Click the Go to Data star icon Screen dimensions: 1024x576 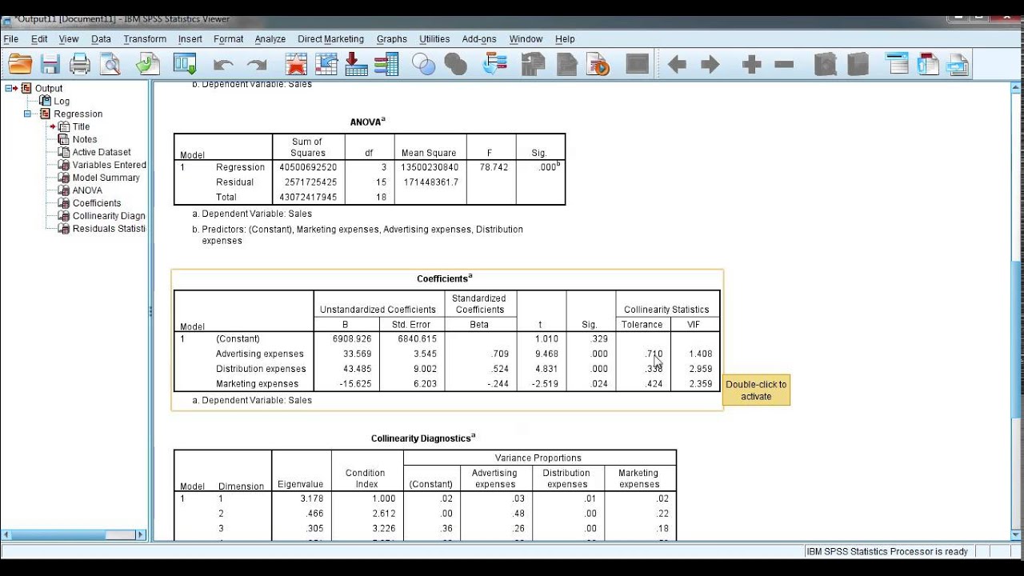click(x=297, y=65)
